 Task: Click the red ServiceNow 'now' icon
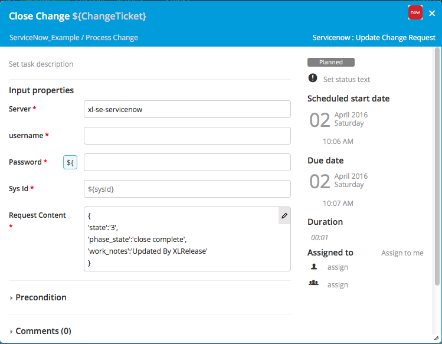click(415, 12)
